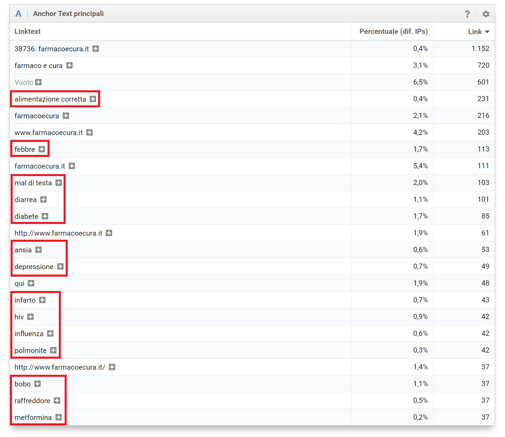Image resolution: width=505 pixels, height=437 pixels.
Task: Expand the 'polmonite' plus icon
Action: pos(53,350)
